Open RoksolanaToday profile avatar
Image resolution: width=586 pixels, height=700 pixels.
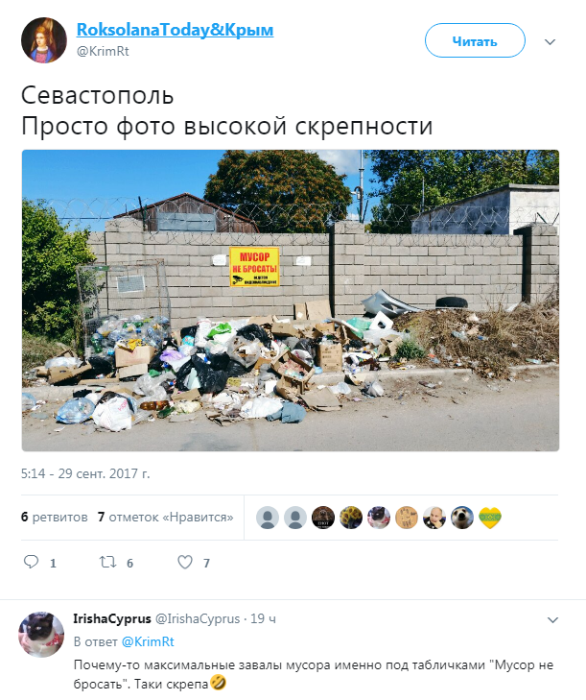44,40
